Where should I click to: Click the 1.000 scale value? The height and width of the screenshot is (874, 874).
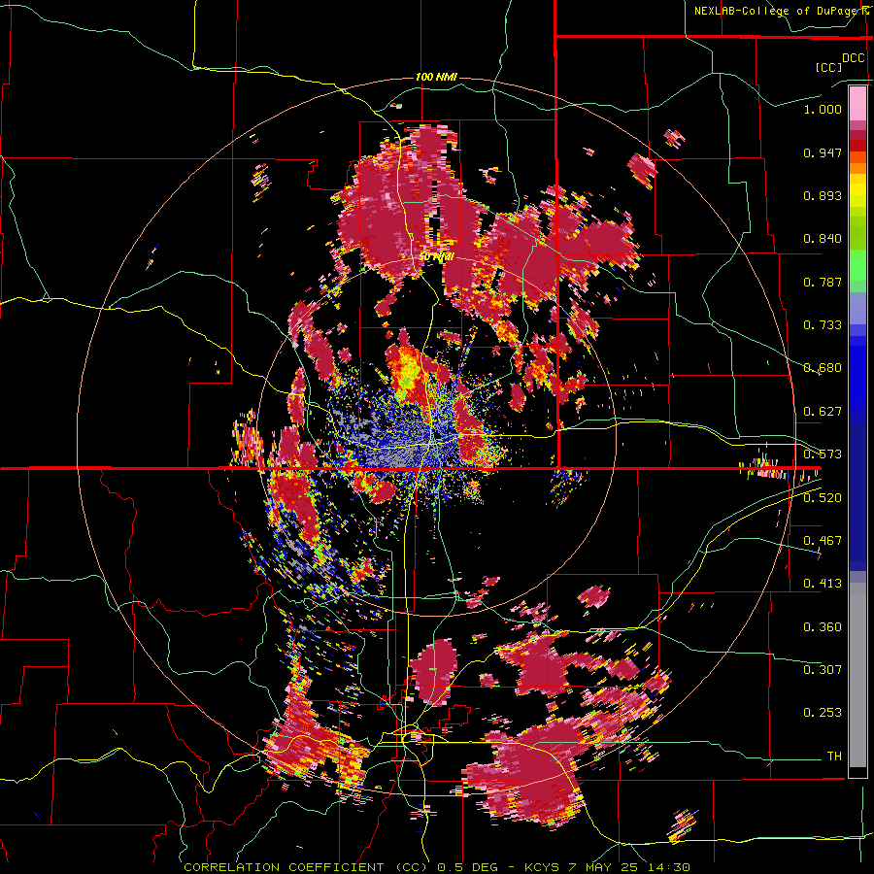823,109
